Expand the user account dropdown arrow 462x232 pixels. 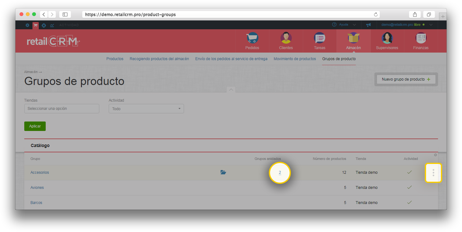(x=431, y=25)
